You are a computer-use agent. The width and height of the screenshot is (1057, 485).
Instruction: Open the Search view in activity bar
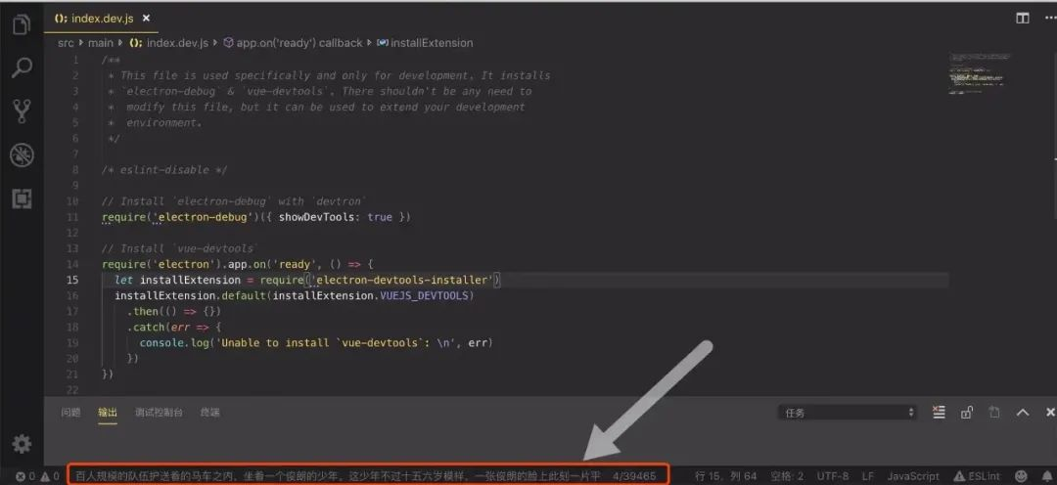click(22, 67)
